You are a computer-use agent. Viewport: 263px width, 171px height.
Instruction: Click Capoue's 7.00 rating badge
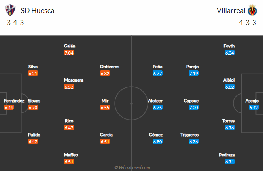(194, 107)
